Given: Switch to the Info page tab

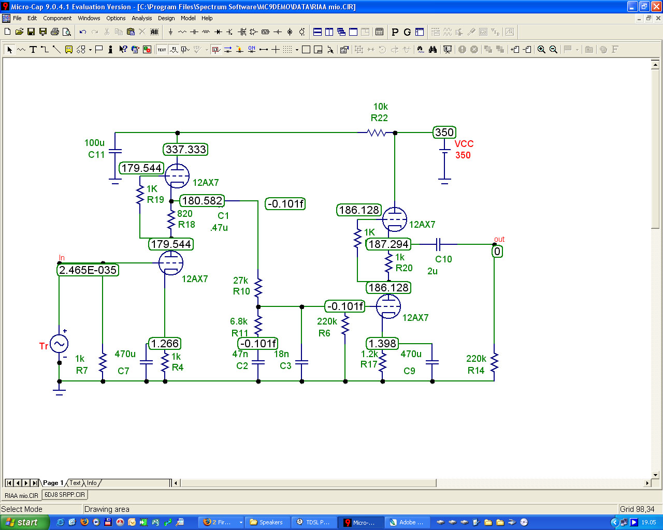Looking at the screenshot, I should click(92, 483).
